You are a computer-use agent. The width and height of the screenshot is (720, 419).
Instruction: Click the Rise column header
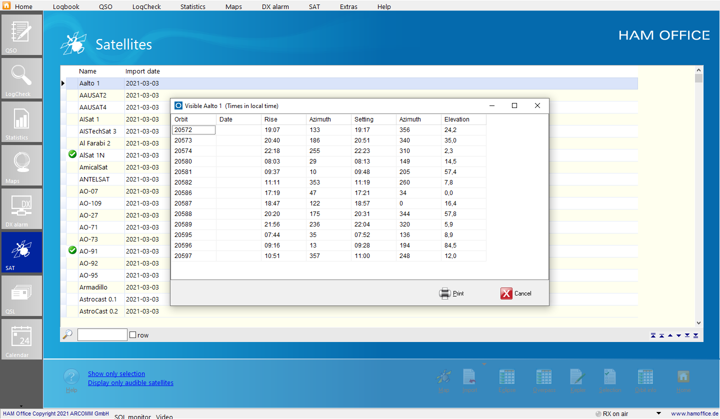[x=283, y=119]
